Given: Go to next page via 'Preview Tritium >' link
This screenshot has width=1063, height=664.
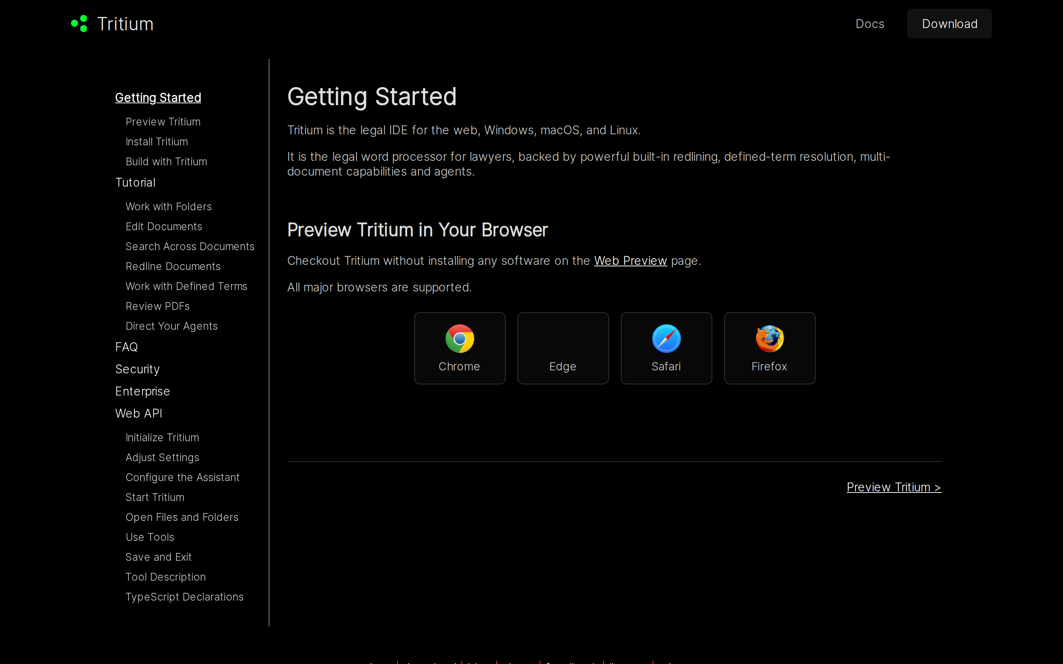Looking at the screenshot, I should coord(894,487).
